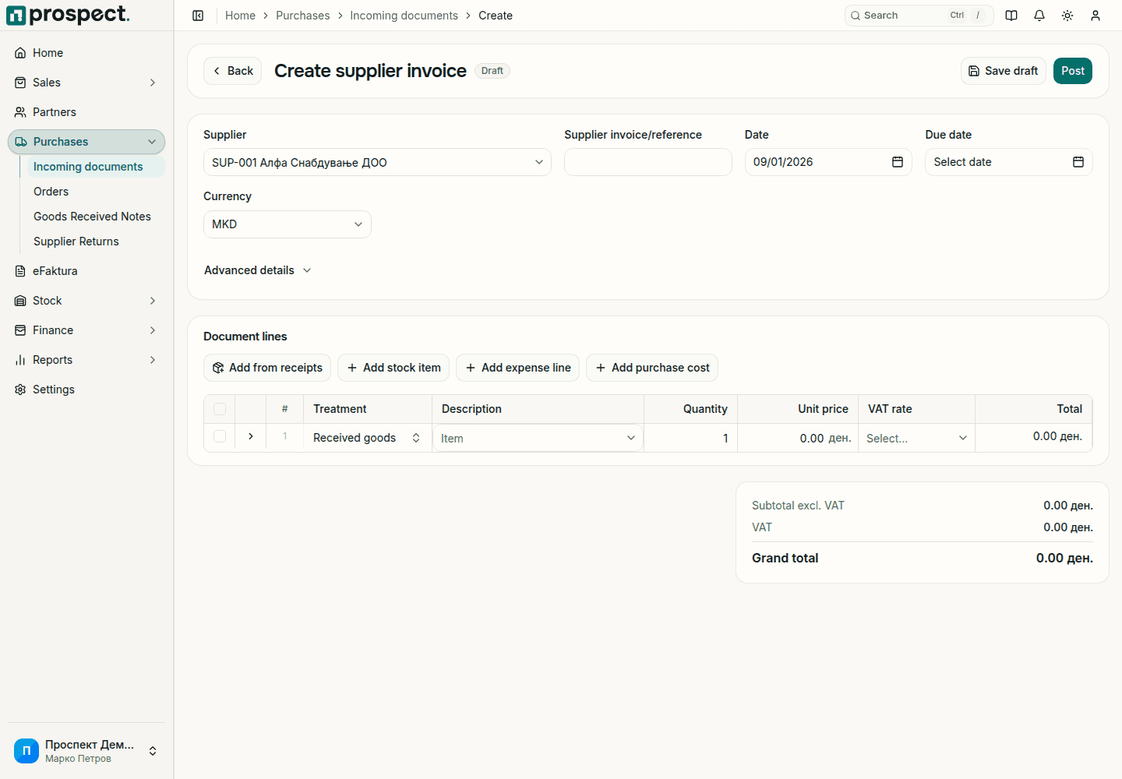Post the supplier invoice
This screenshot has height=779, width=1122.
[1073, 71]
